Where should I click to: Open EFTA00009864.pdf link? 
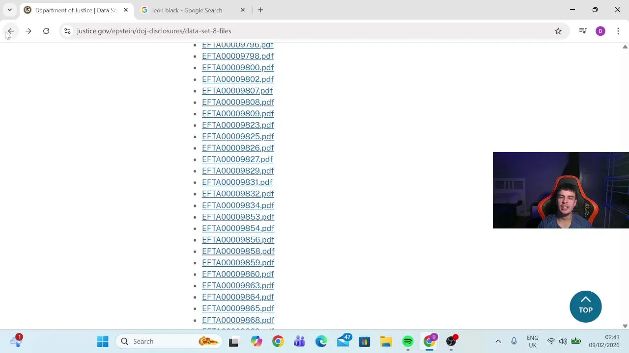coord(238,297)
